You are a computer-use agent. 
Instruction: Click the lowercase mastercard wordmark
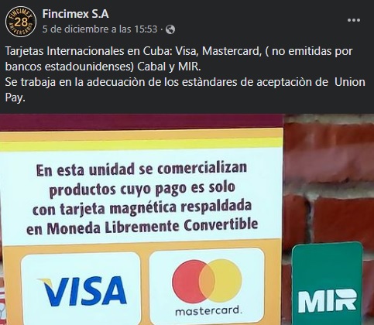[x=207, y=311]
